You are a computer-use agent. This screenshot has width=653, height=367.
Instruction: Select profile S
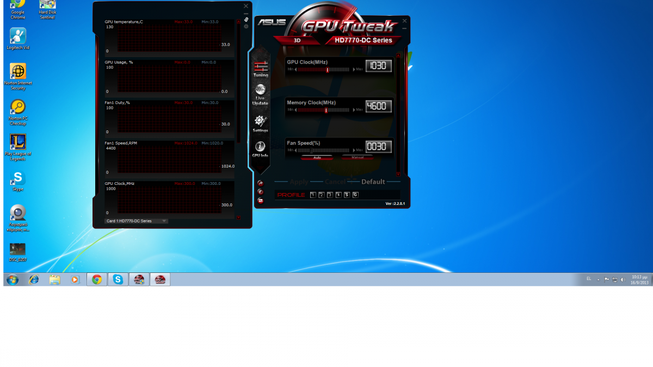[x=347, y=195]
